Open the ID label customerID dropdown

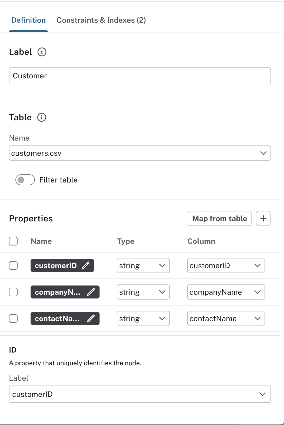click(x=140, y=394)
